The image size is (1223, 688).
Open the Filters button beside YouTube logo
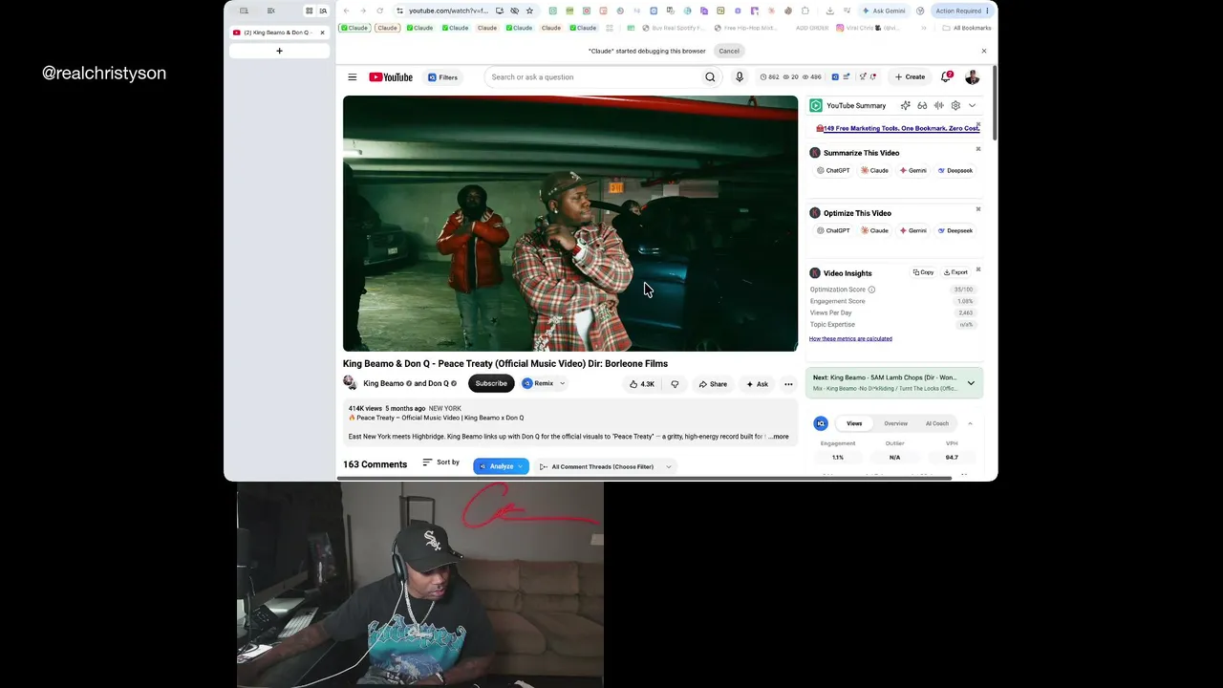[442, 77]
